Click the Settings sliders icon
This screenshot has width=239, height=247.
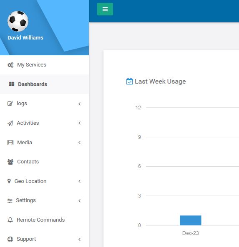[x=10, y=200]
